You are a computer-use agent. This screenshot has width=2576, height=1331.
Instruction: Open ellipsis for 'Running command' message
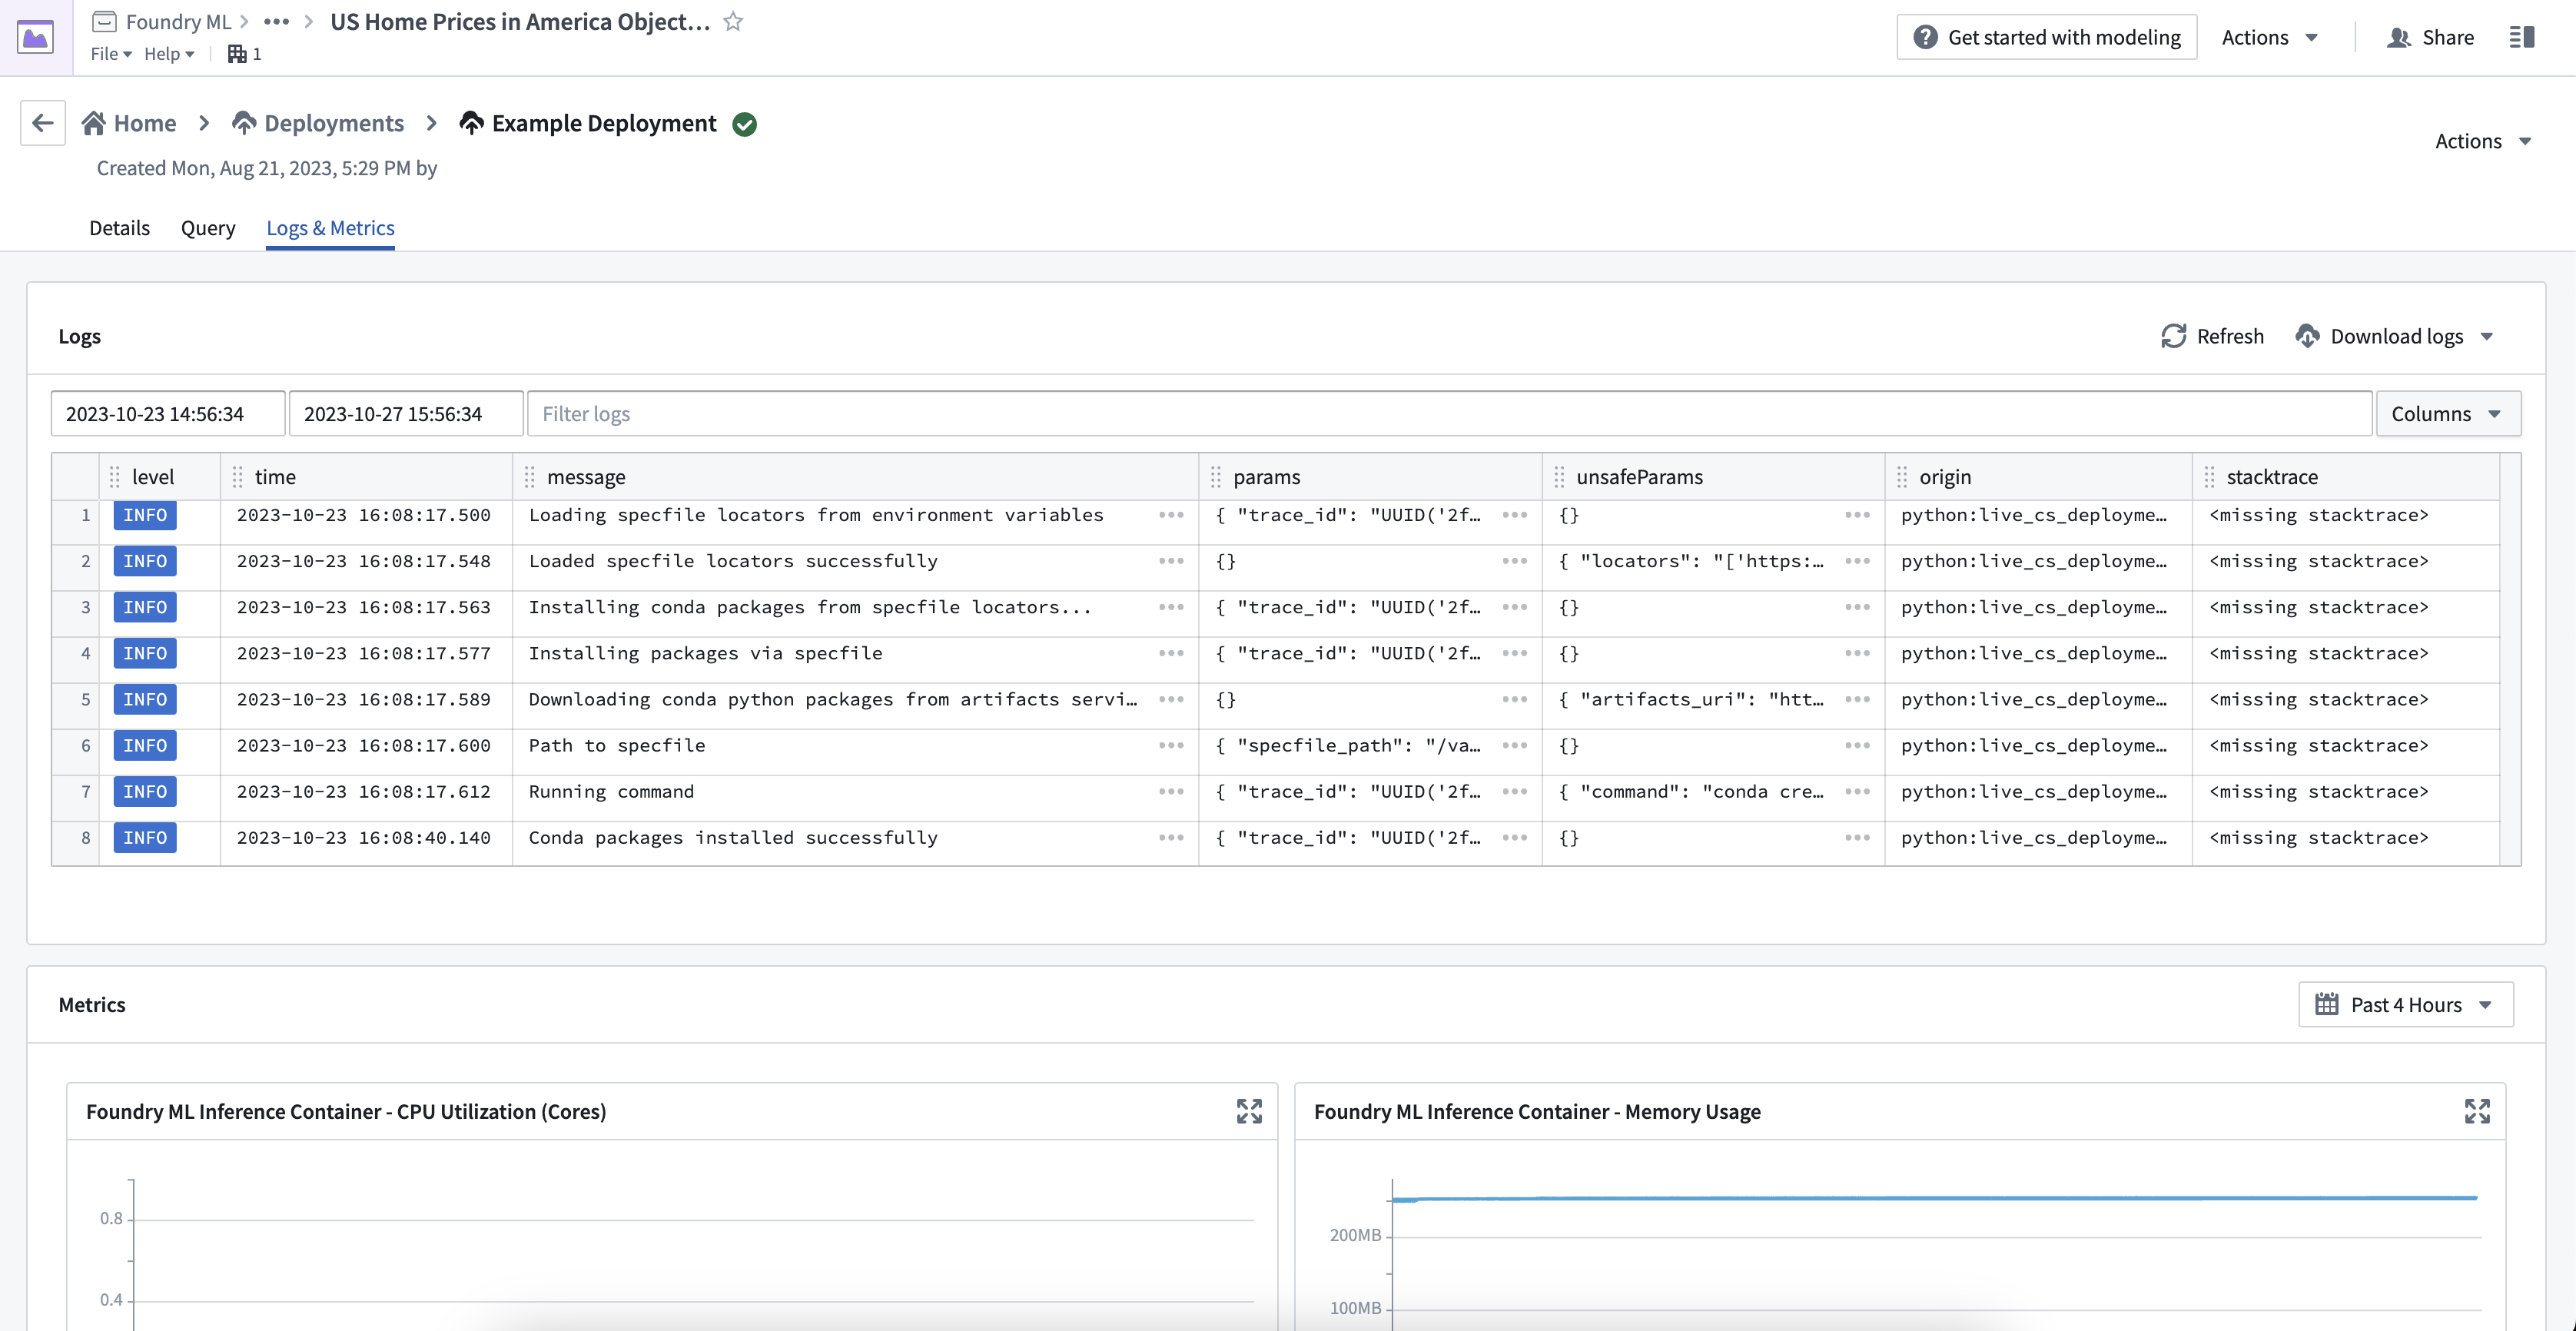pyautogui.click(x=1171, y=791)
